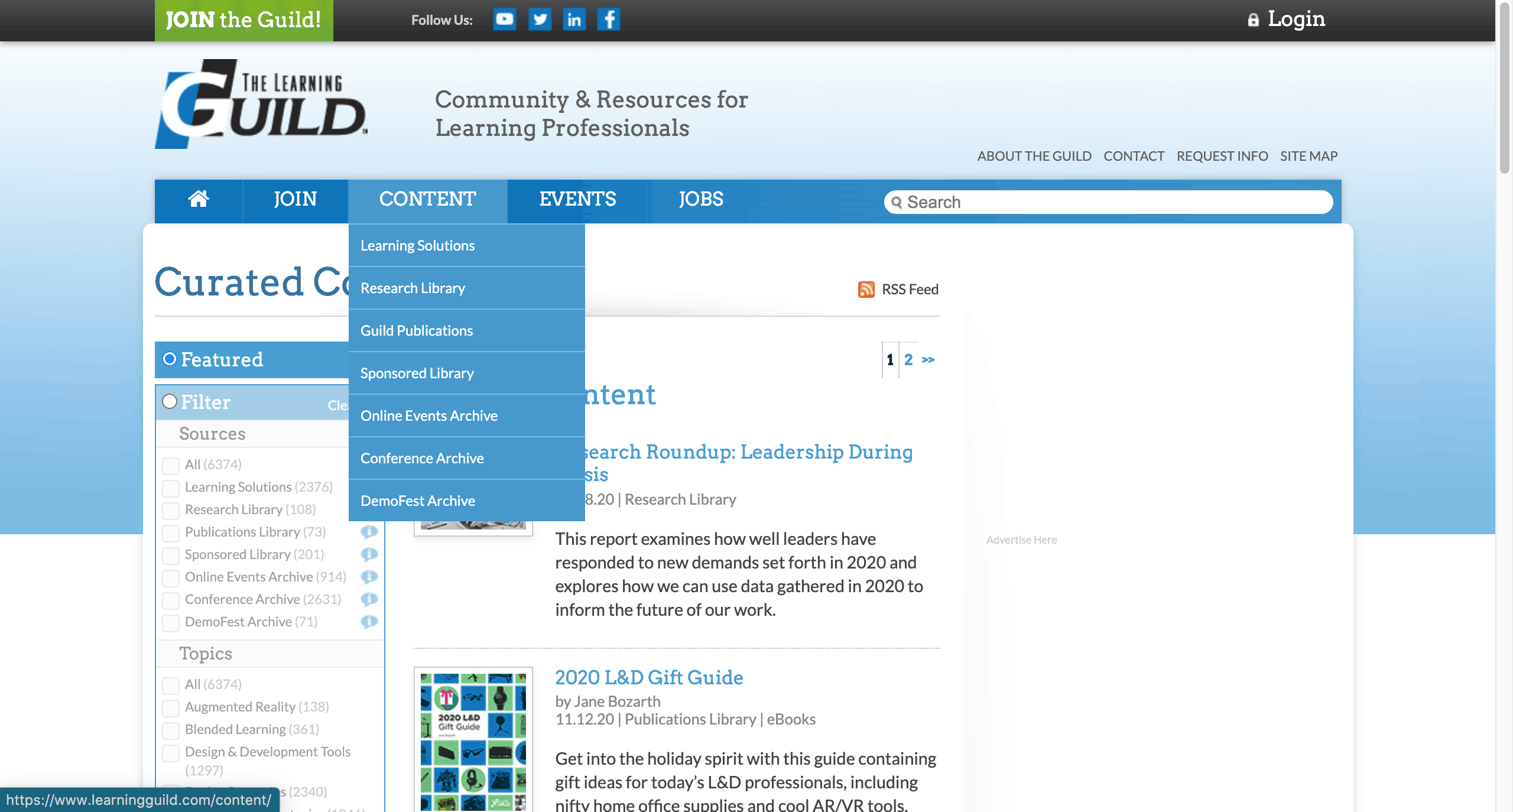Click the 2020 L&D Gift Guide link

click(x=649, y=677)
